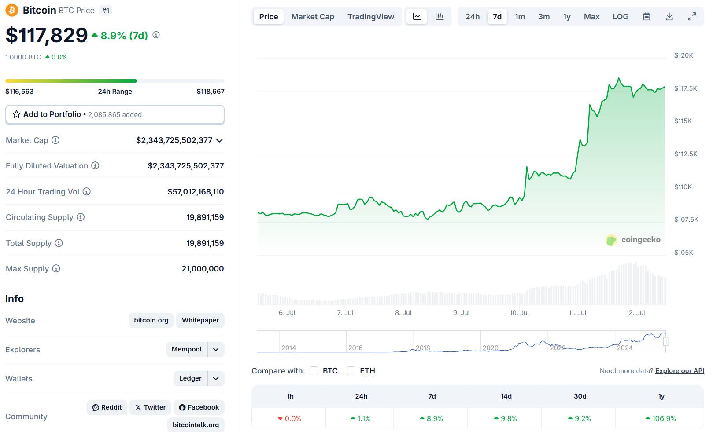Set chart range to 1m
Screen dimensions: 713x432
[x=520, y=17]
